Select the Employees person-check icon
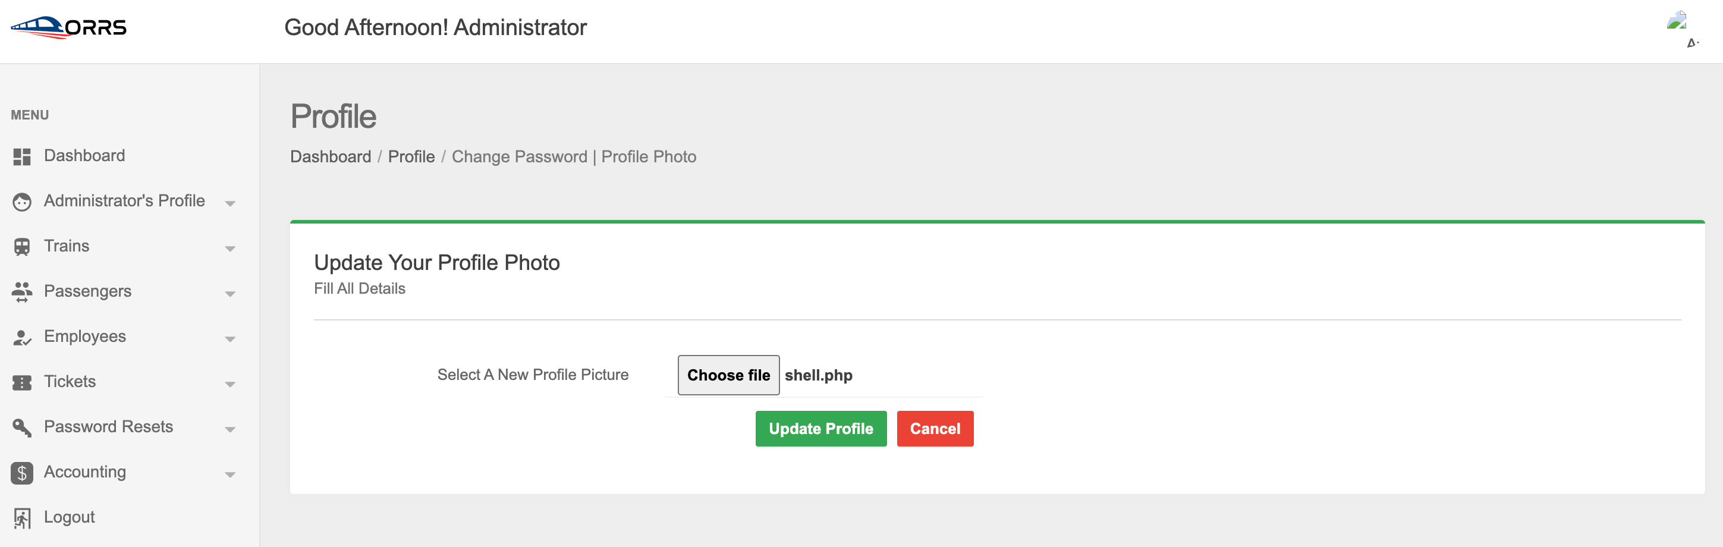Viewport: 1723px width, 547px height. pyautogui.click(x=22, y=338)
